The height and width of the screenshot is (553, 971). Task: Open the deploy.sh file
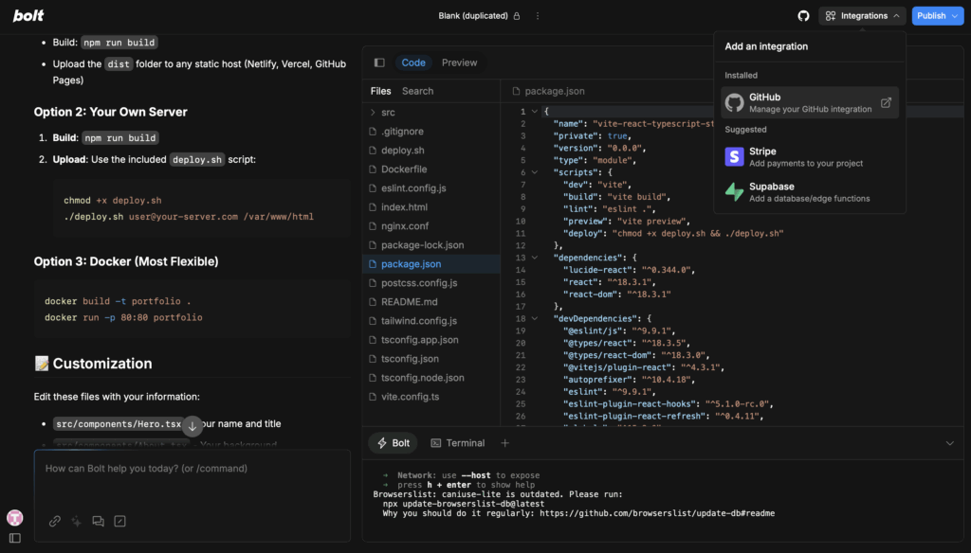(431, 151)
